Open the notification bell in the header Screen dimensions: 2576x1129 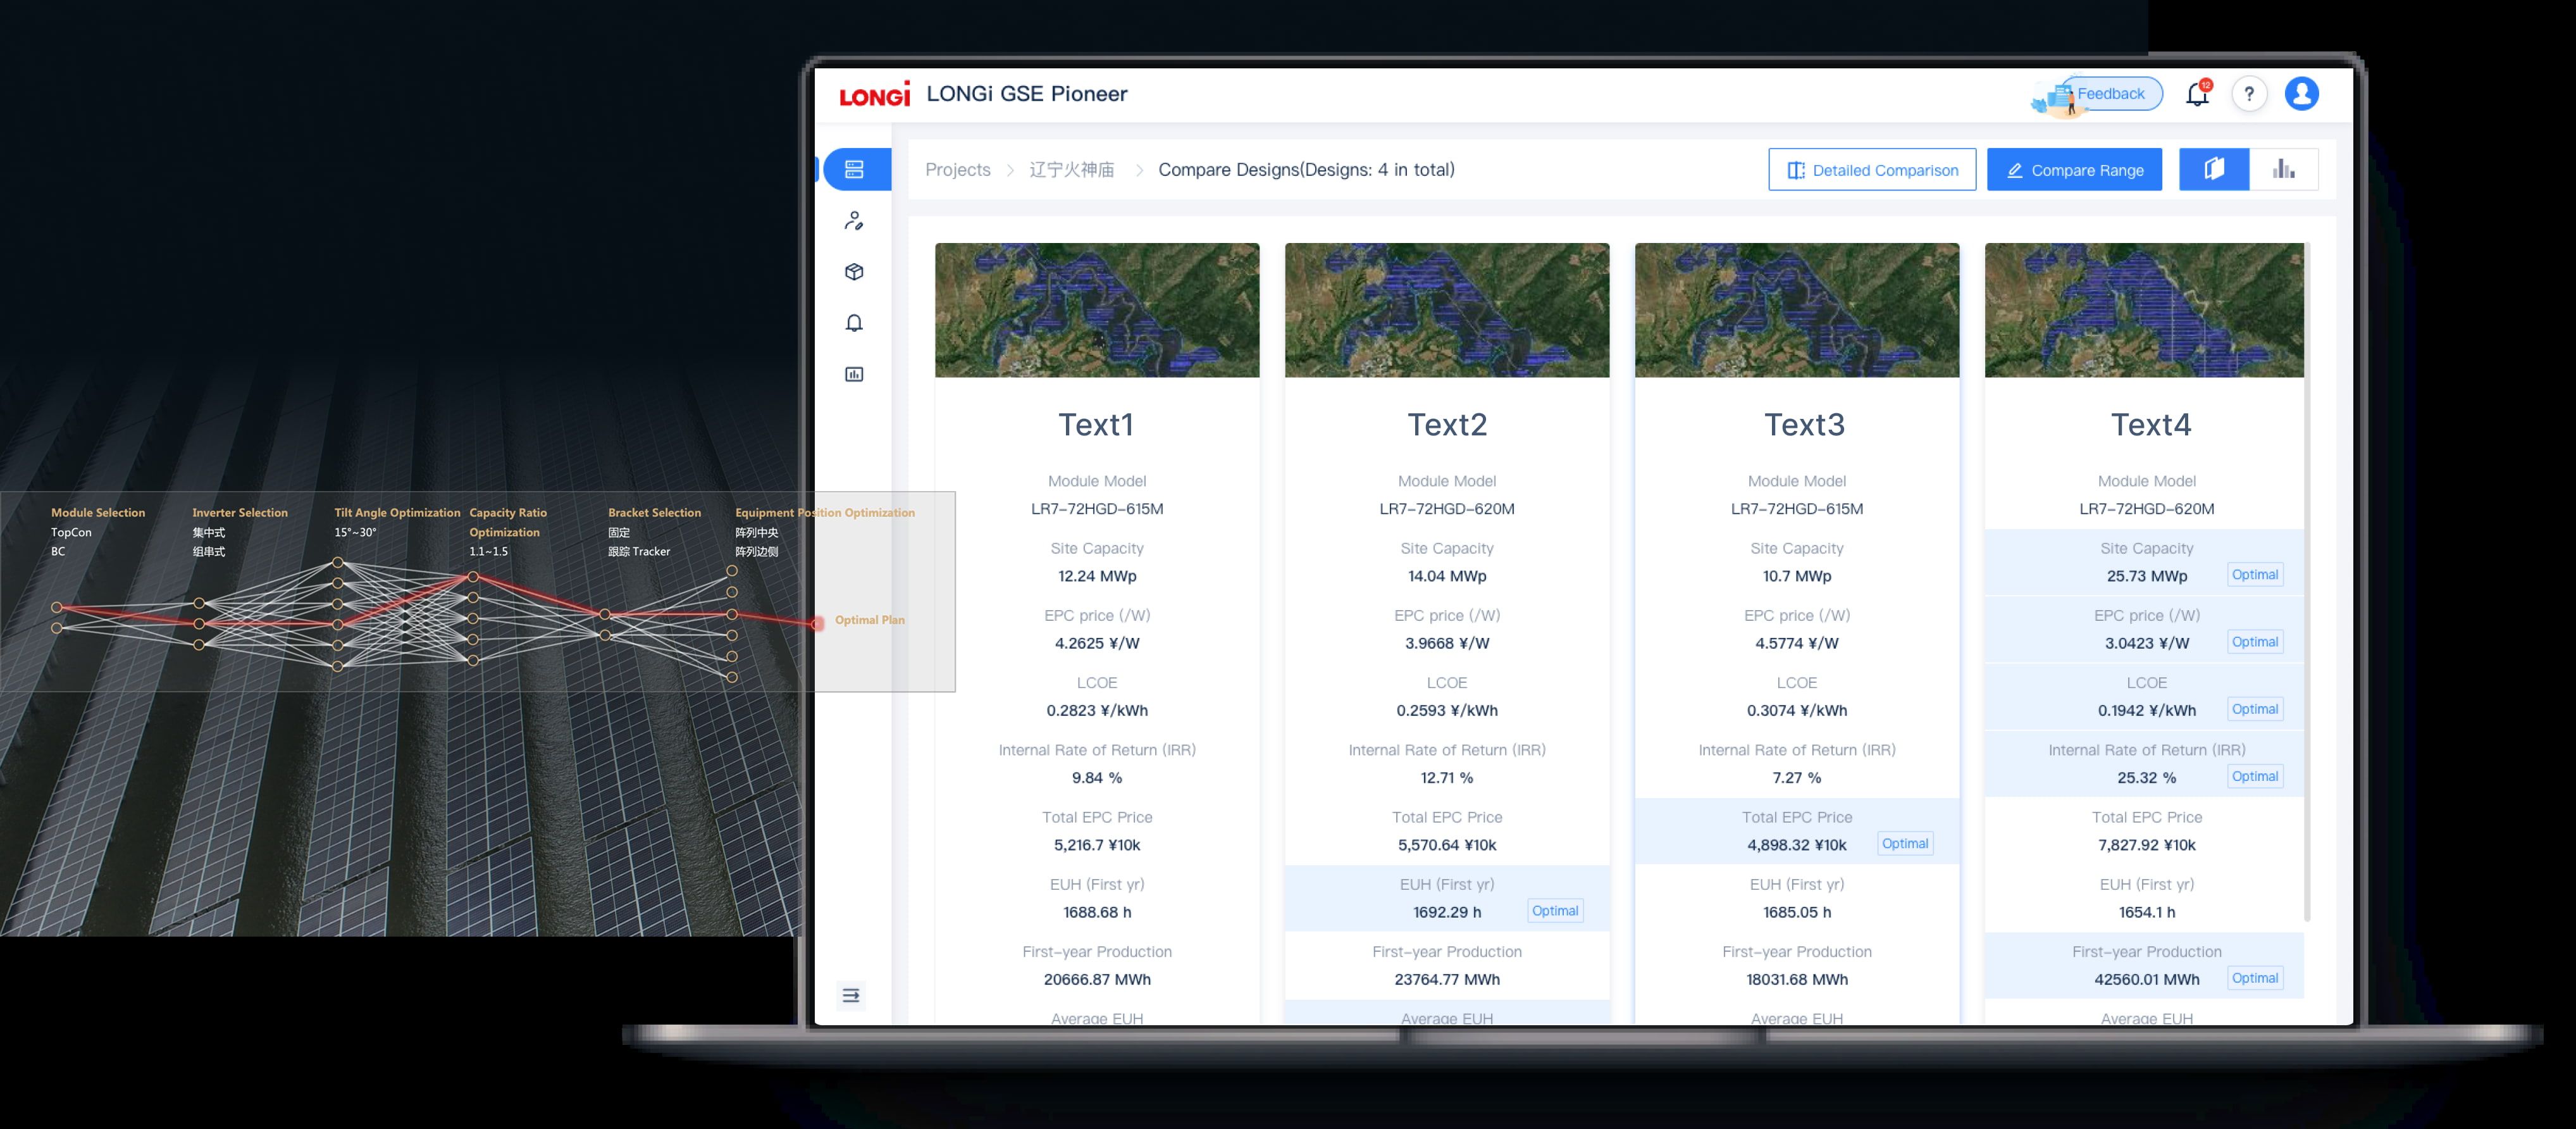point(2197,94)
